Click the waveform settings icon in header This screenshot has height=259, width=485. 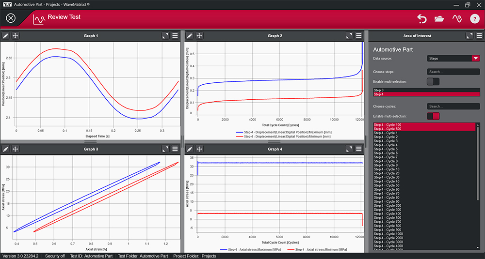click(457, 18)
